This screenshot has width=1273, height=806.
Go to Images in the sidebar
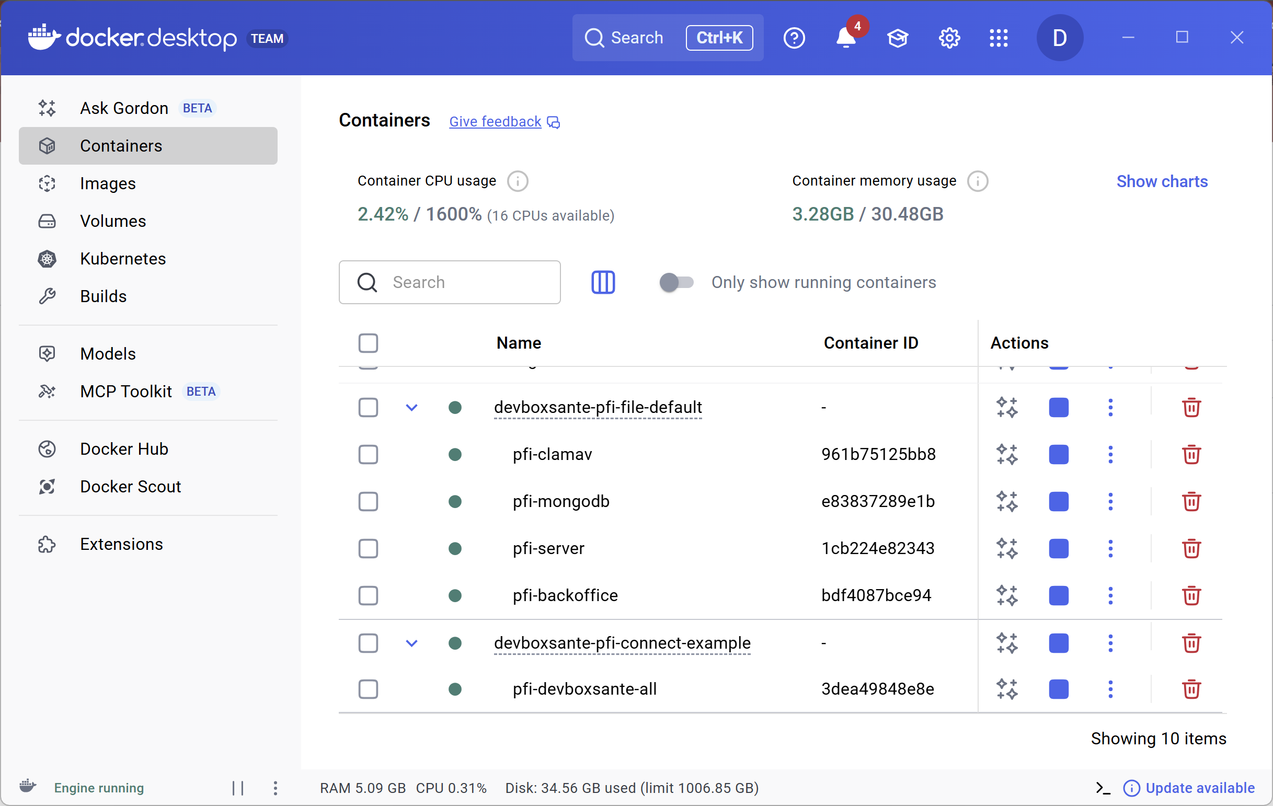(x=108, y=183)
